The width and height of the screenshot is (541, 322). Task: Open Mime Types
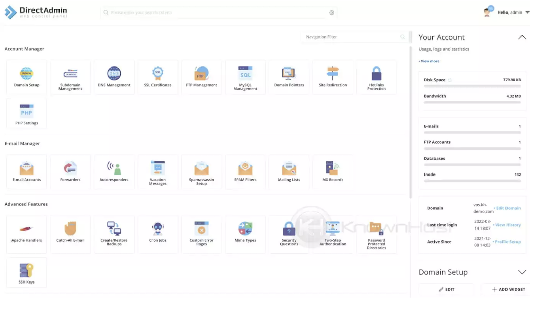pyautogui.click(x=245, y=234)
